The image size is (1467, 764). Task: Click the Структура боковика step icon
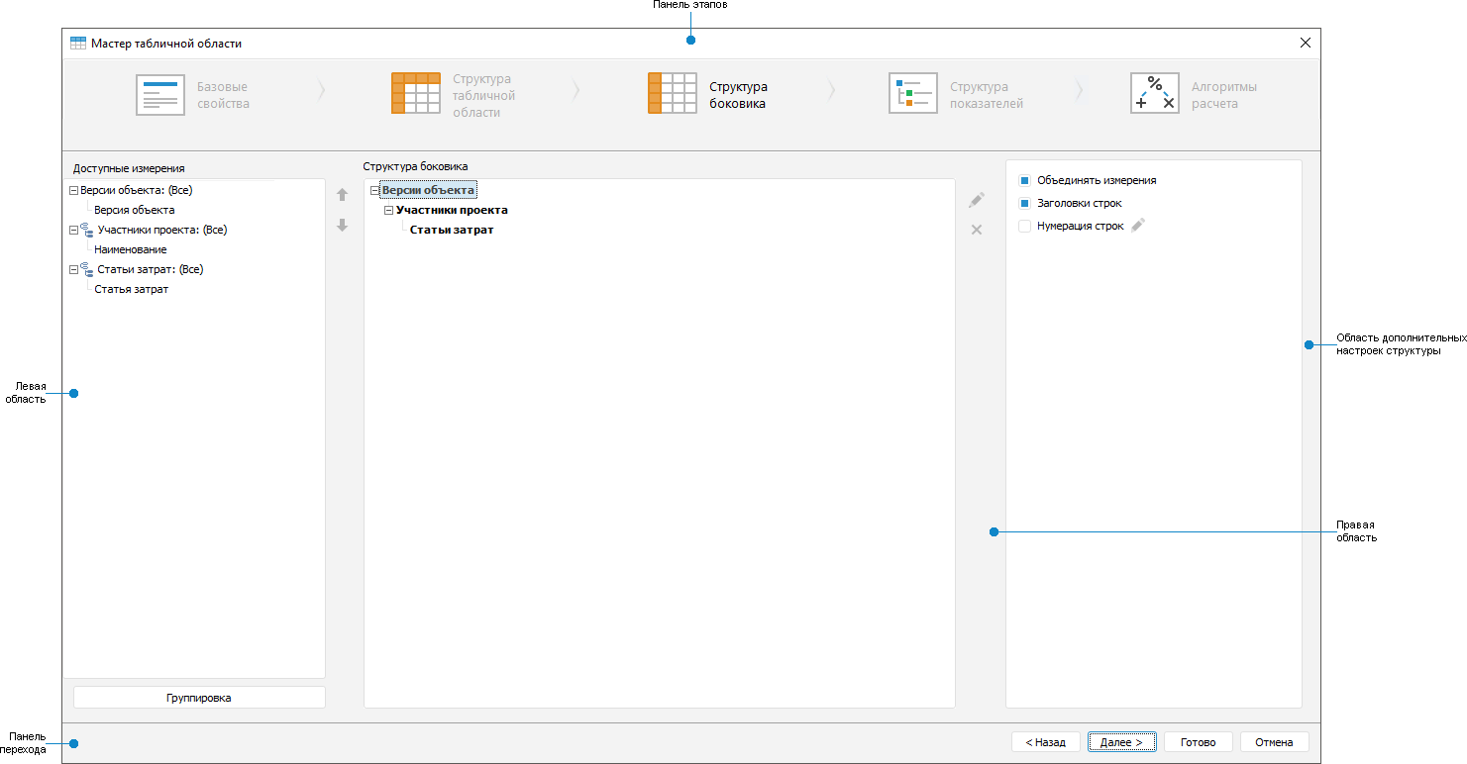pos(673,93)
